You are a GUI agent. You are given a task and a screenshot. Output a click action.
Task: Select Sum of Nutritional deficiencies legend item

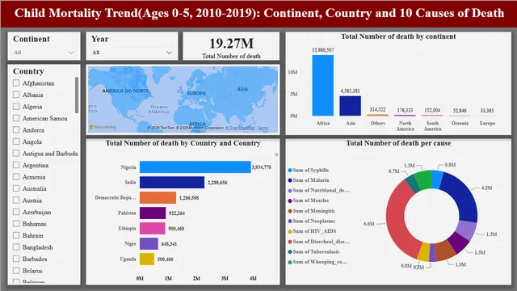coord(318,191)
